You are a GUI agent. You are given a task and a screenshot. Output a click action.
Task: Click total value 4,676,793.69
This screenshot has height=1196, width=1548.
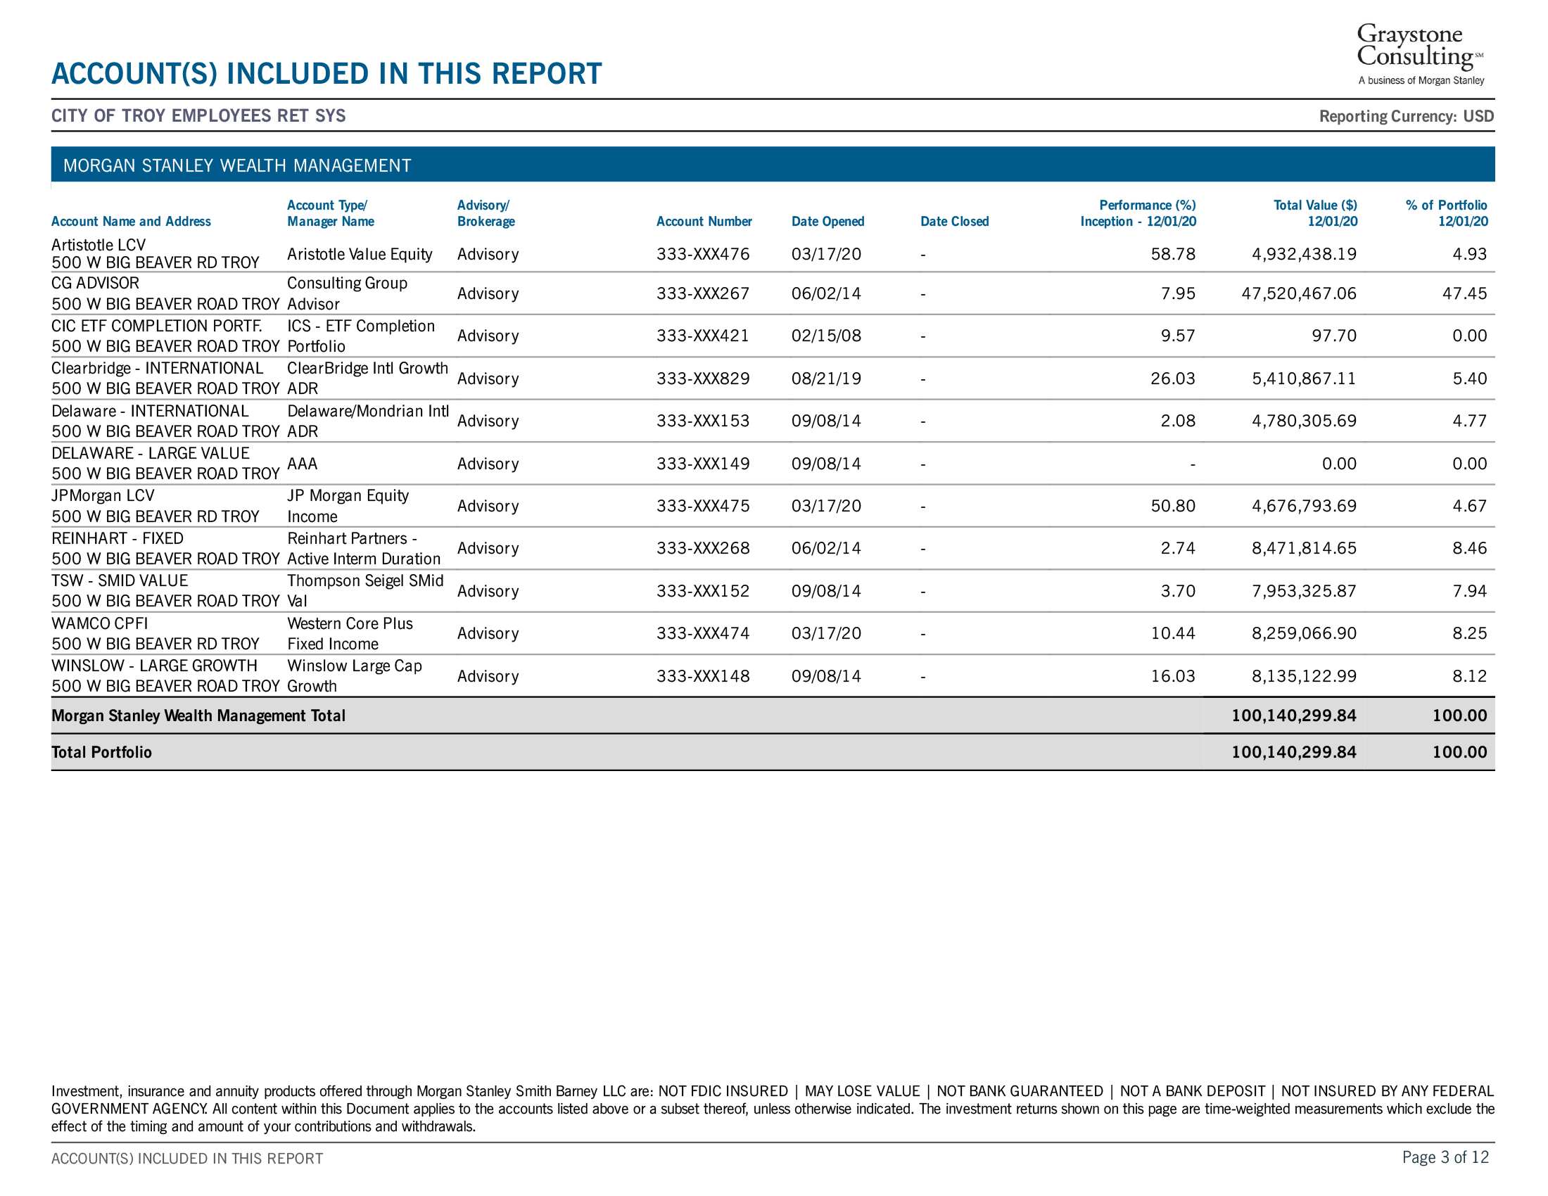pyautogui.click(x=1304, y=506)
